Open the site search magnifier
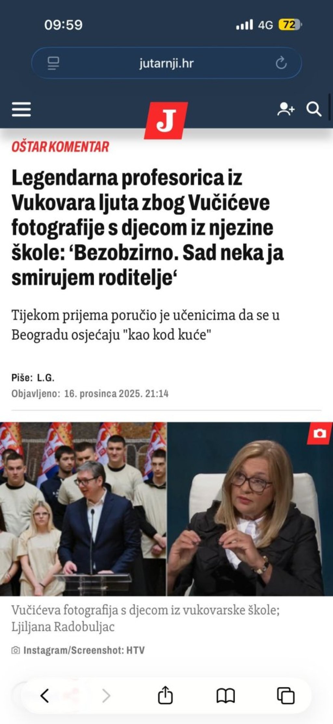The image size is (333, 724). pos(314,109)
